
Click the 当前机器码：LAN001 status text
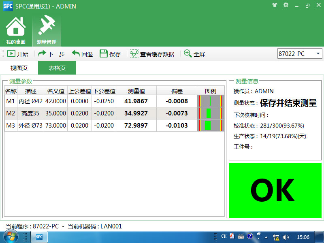tap(95, 226)
